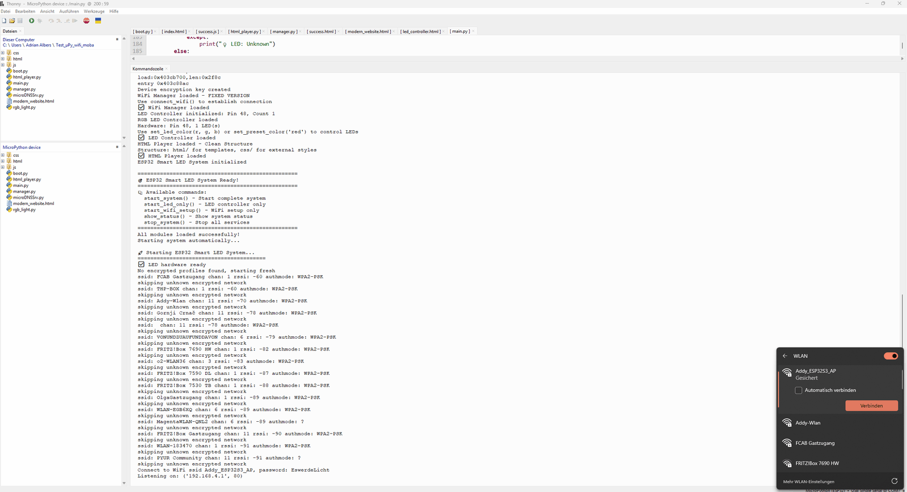Click the Ukraine flag toolbar icon
The width and height of the screenshot is (907, 492).
tap(98, 21)
